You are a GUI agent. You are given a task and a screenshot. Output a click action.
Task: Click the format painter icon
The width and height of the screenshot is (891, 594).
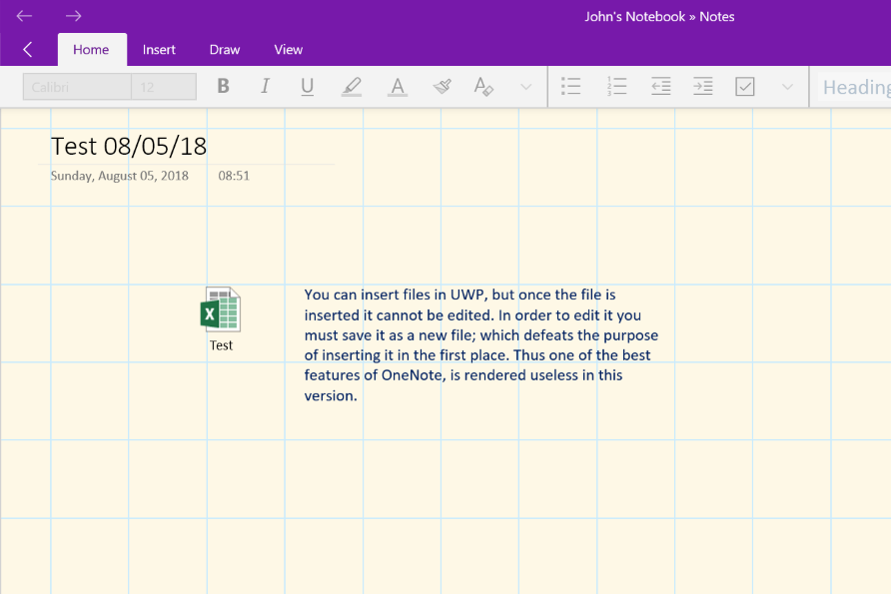(x=442, y=87)
